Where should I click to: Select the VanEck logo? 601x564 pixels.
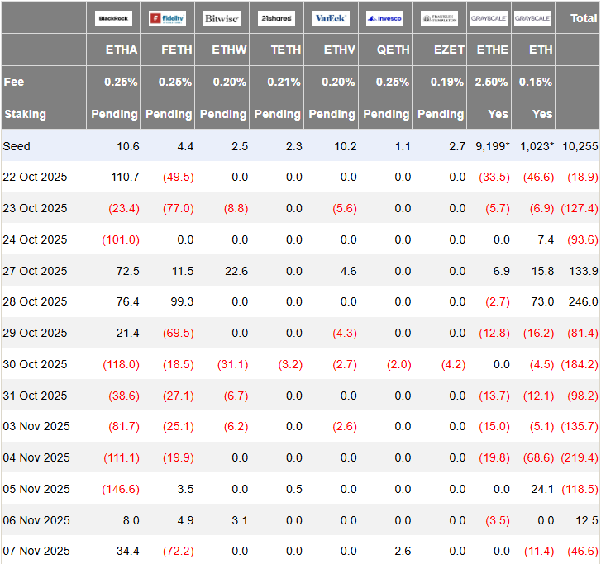pos(331,17)
